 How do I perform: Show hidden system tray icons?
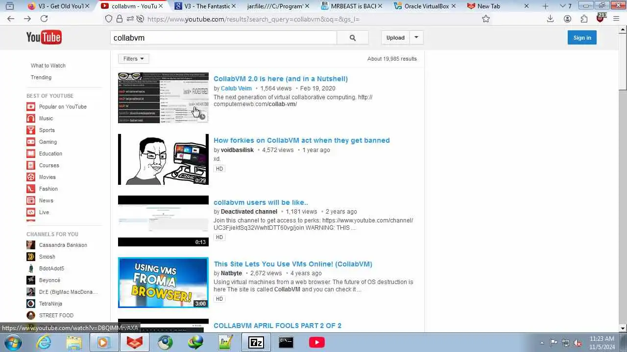(x=542, y=343)
